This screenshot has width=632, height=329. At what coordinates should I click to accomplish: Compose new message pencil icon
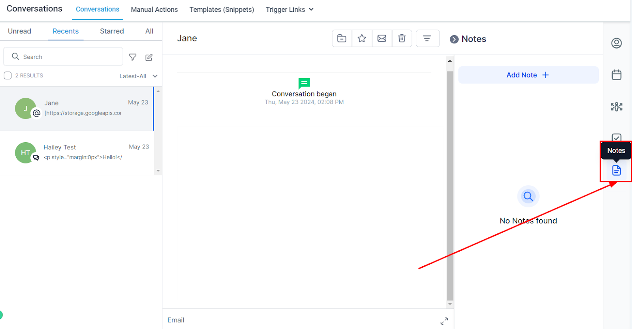[149, 57]
